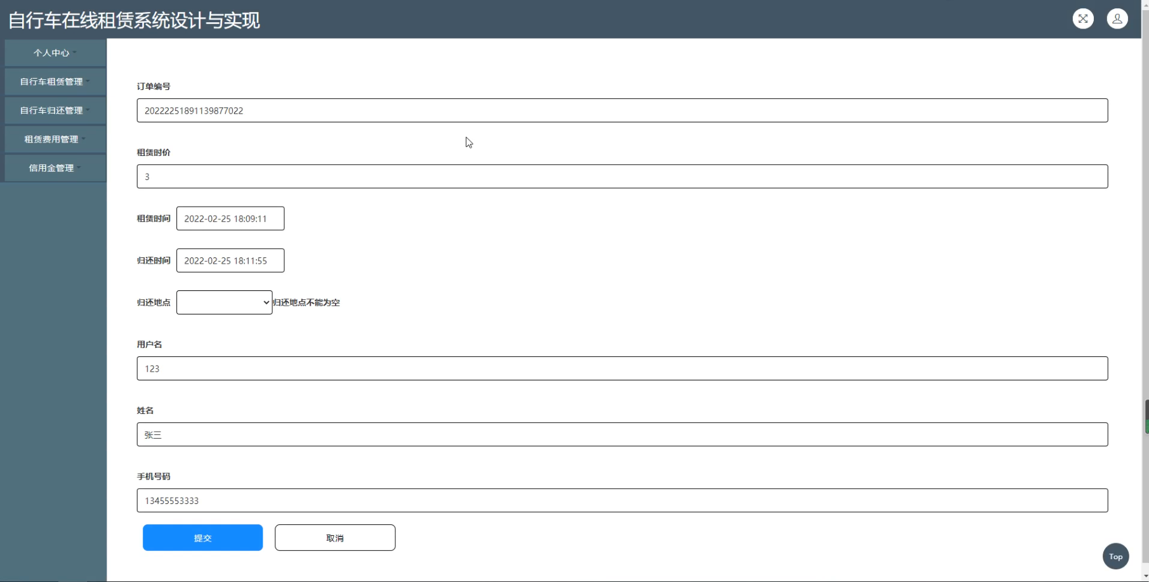Click the page title 自行车在线租赁系统设计与实现
Screen dimensions: 1149x582
(134, 20)
